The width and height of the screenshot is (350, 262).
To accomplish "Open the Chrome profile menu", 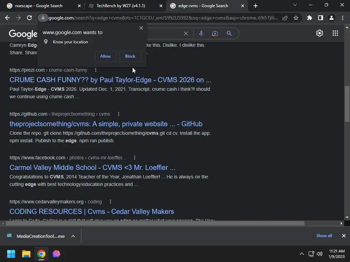I will pyautogui.click(x=332, y=18).
